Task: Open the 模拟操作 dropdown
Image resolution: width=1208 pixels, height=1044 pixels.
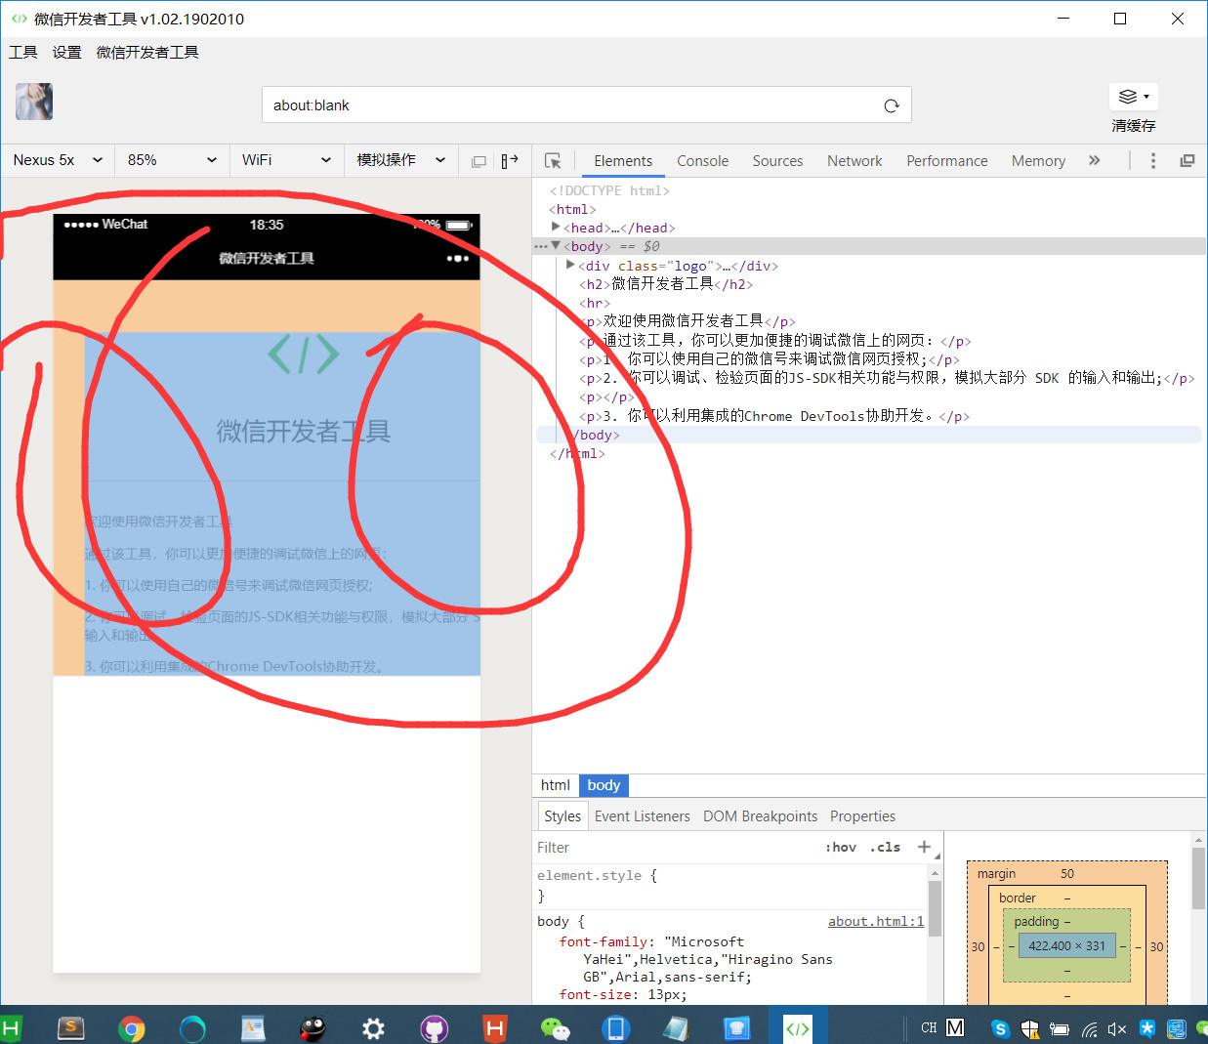Action: [x=400, y=160]
